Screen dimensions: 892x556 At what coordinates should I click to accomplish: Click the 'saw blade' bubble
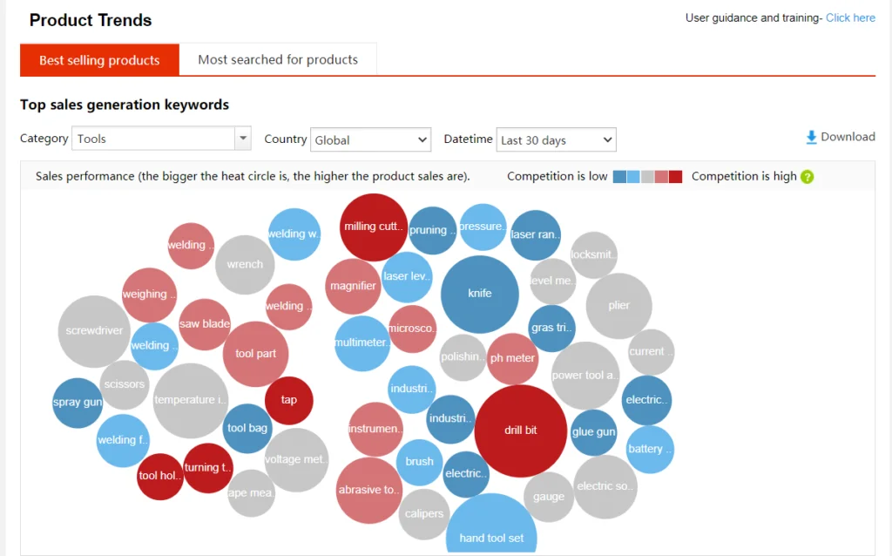click(x=205, y=324)
